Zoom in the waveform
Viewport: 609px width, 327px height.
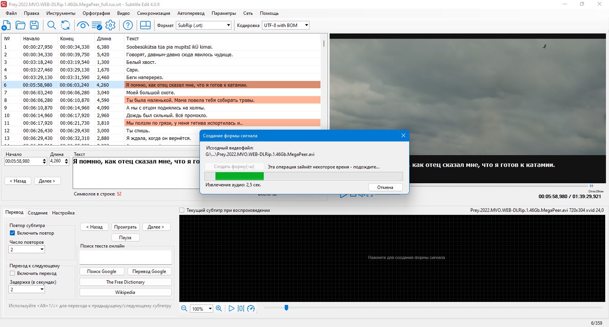[219, 308]
